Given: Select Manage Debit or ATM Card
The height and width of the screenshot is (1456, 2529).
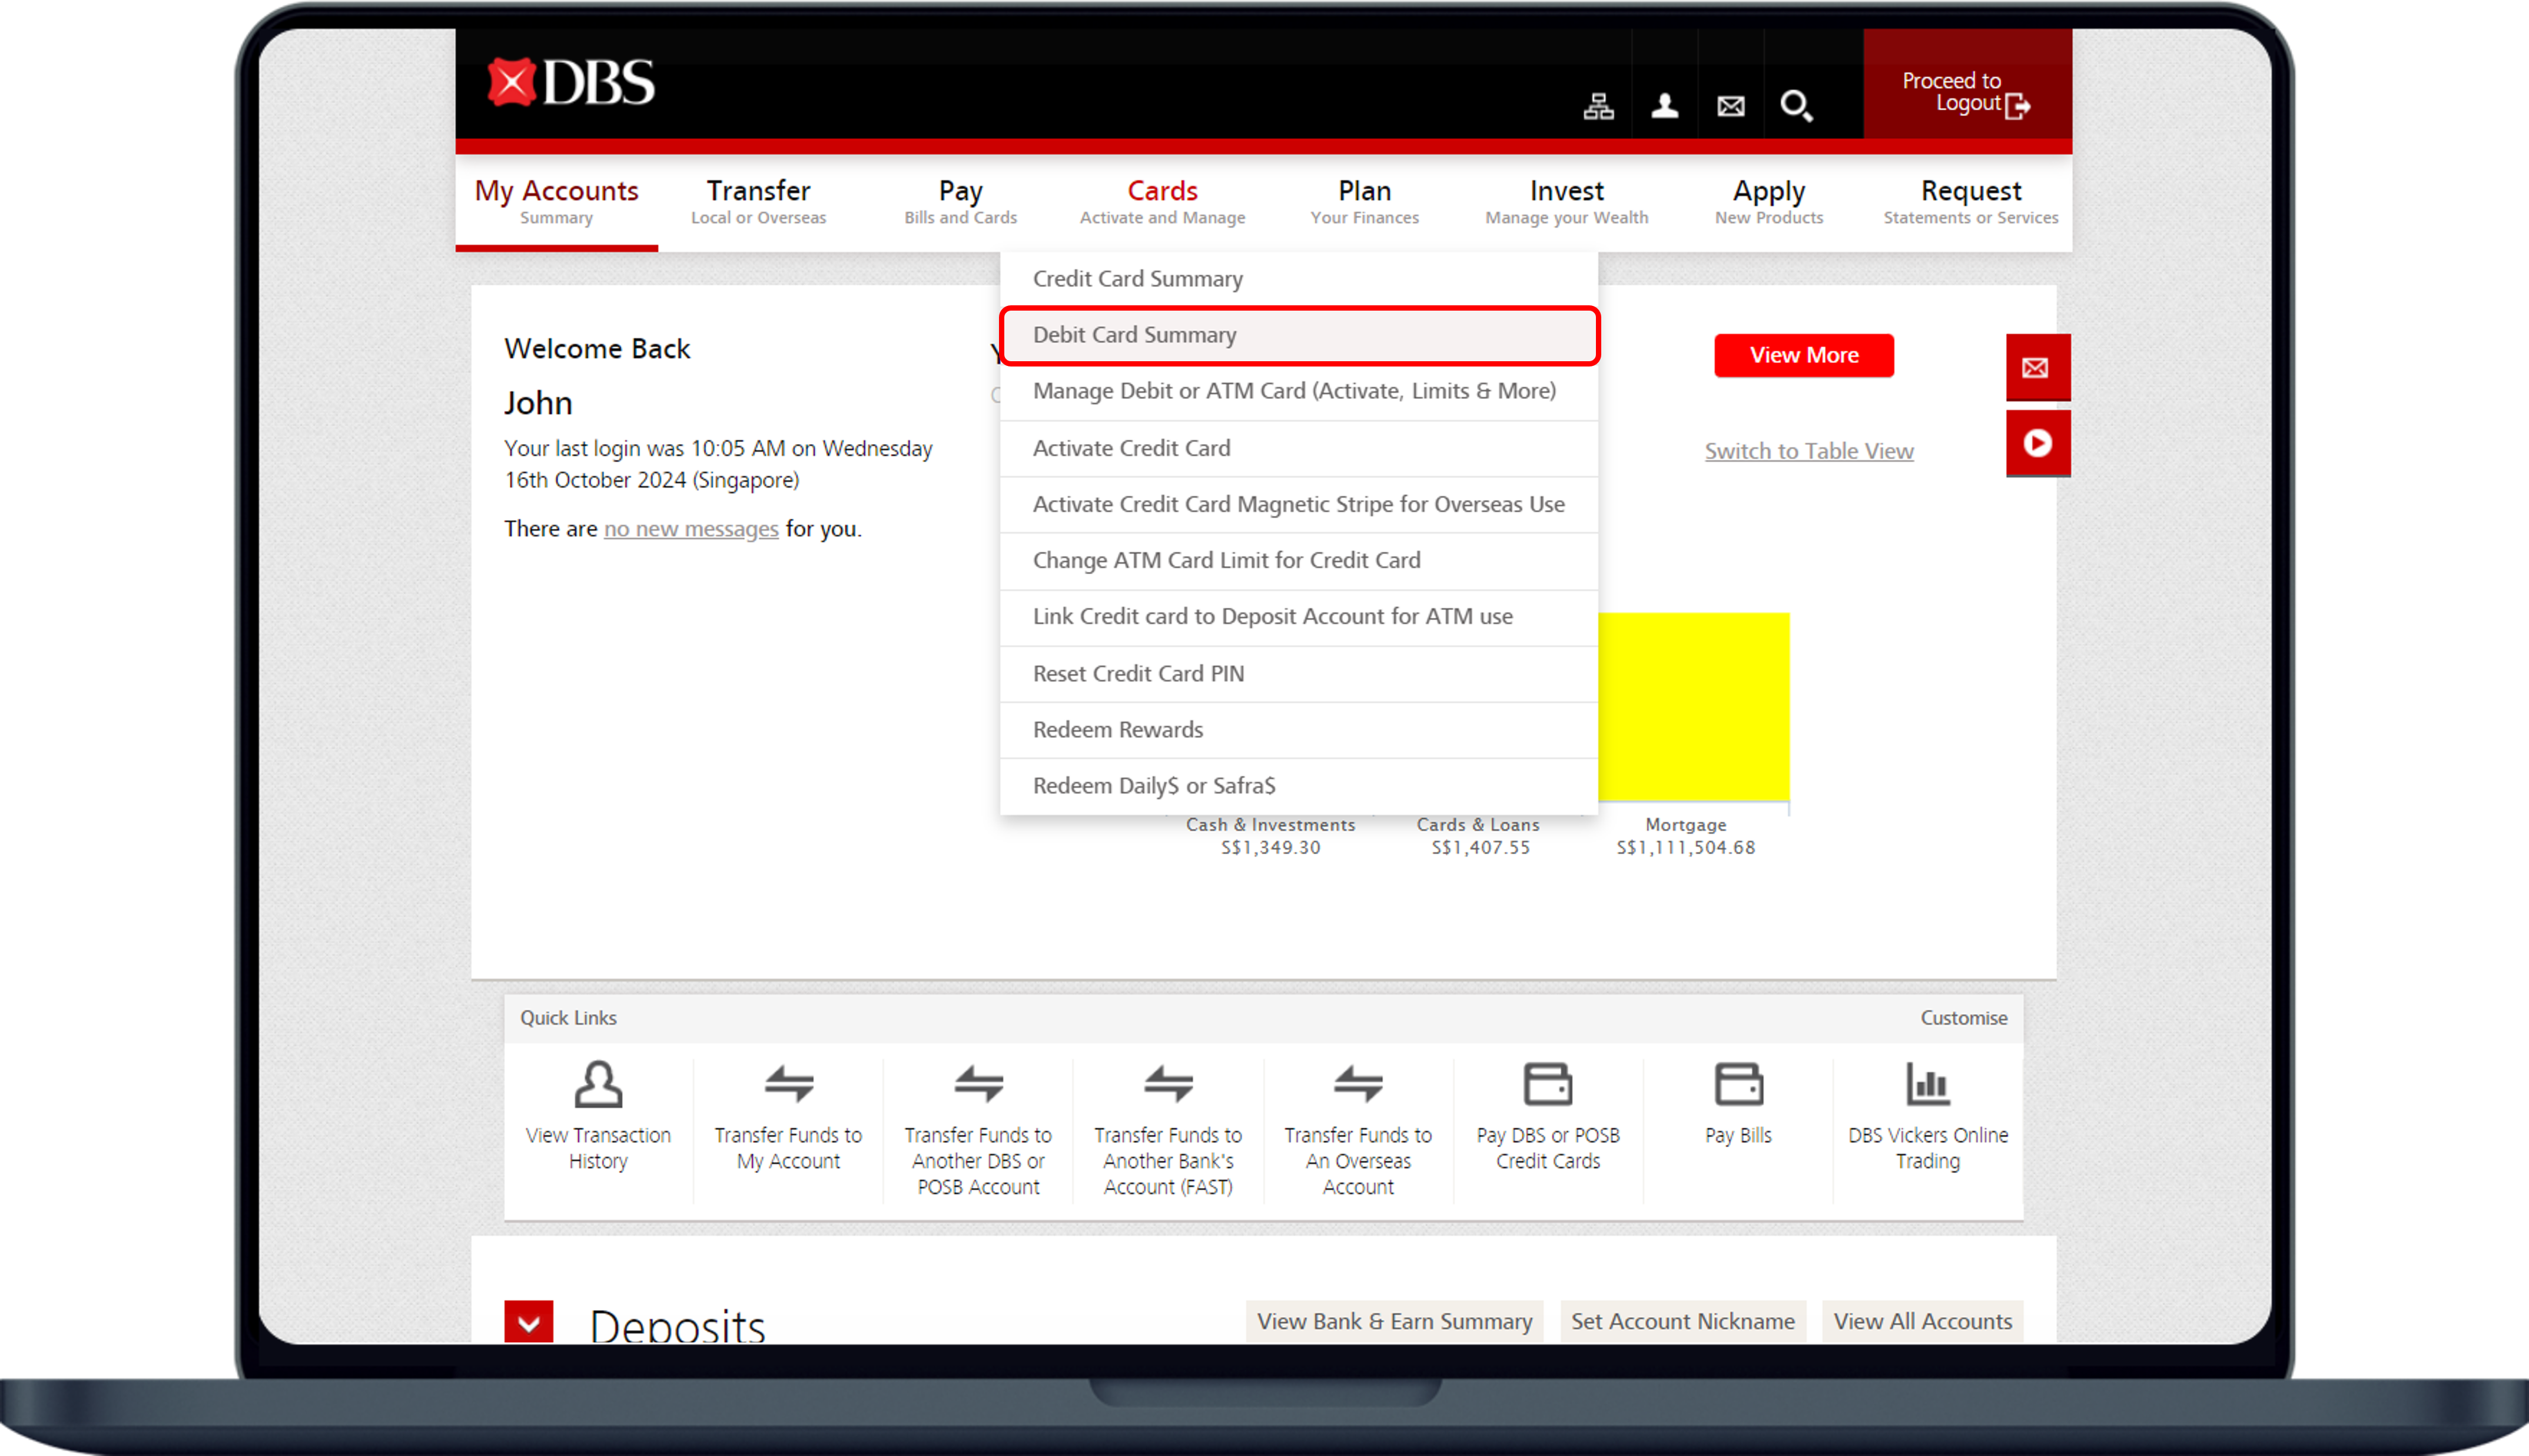Looking at the screenshot, I should (1299, 391).
